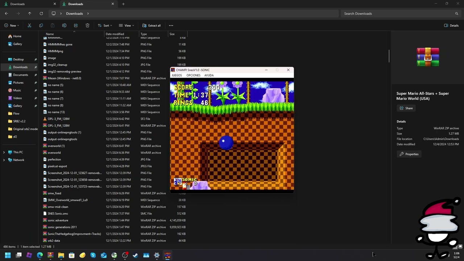Open OBS Studio taskbar icon with red badge
The image size is (464, 261).
pos(125,255)
